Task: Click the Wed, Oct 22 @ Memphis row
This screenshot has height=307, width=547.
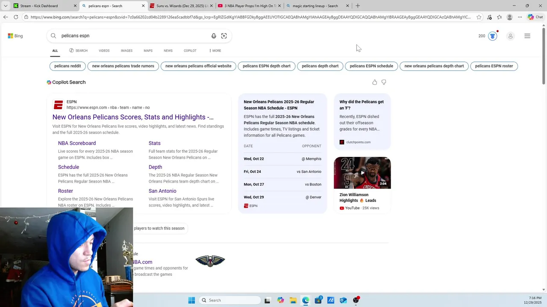Action: pyautogui.click(x=282, y=159)
